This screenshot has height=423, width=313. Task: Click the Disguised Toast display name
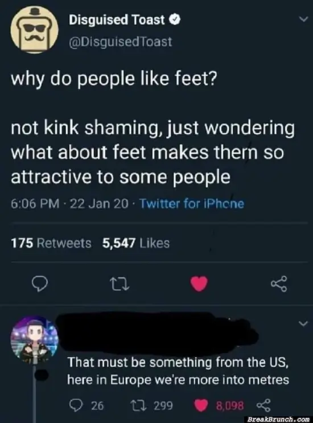click(117, 20)
